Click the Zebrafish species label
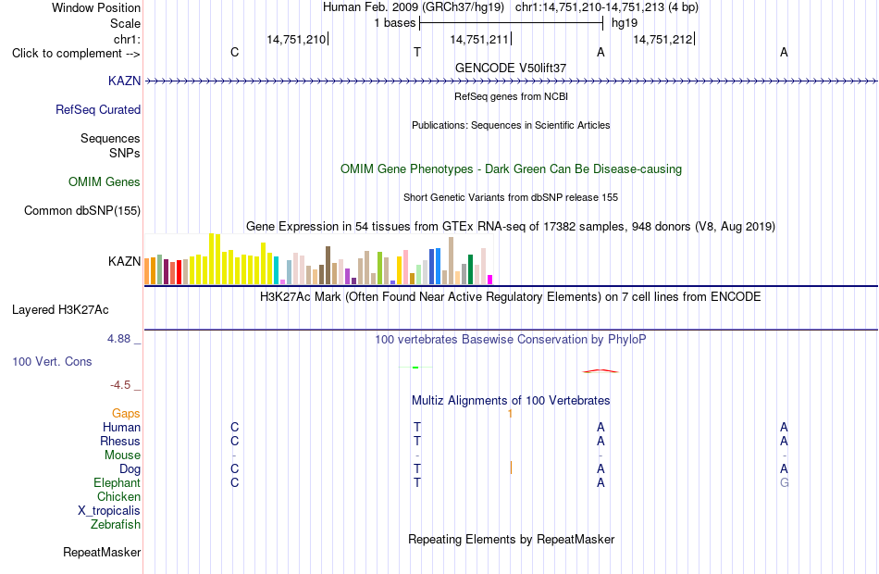 pyautogui.click(x=116, y=525)
